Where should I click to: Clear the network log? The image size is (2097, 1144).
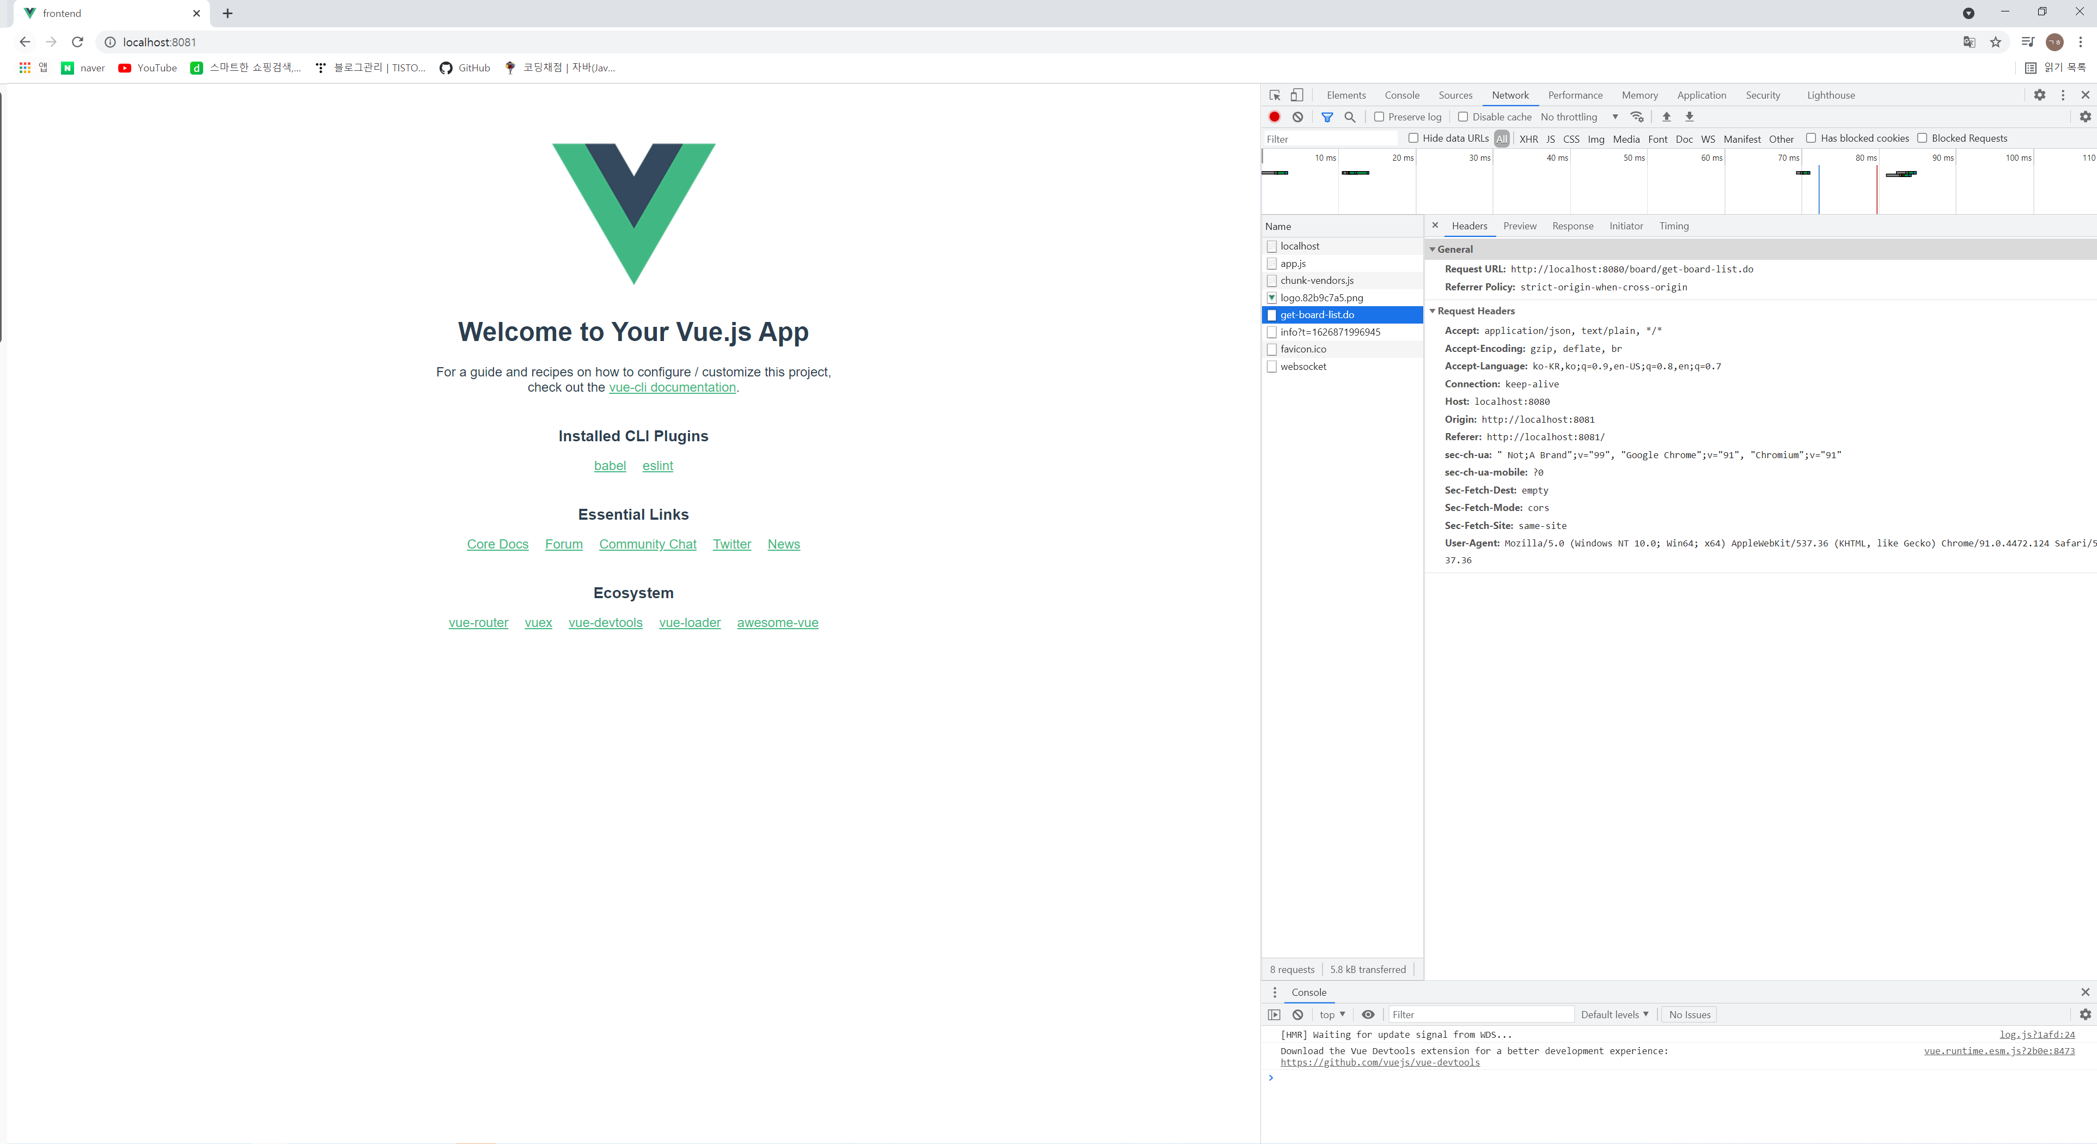click(x=1297, y=117)
